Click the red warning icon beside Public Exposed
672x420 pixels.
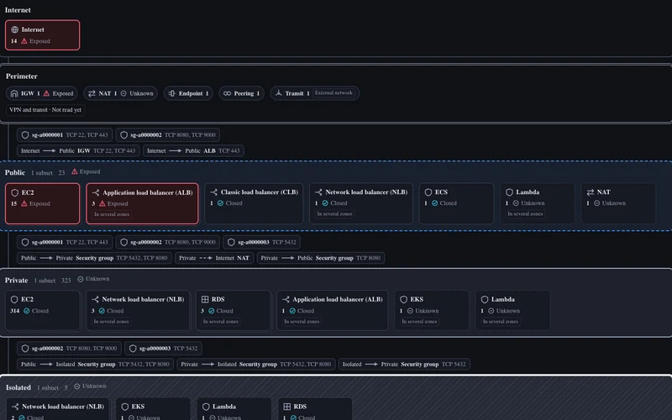75,171
